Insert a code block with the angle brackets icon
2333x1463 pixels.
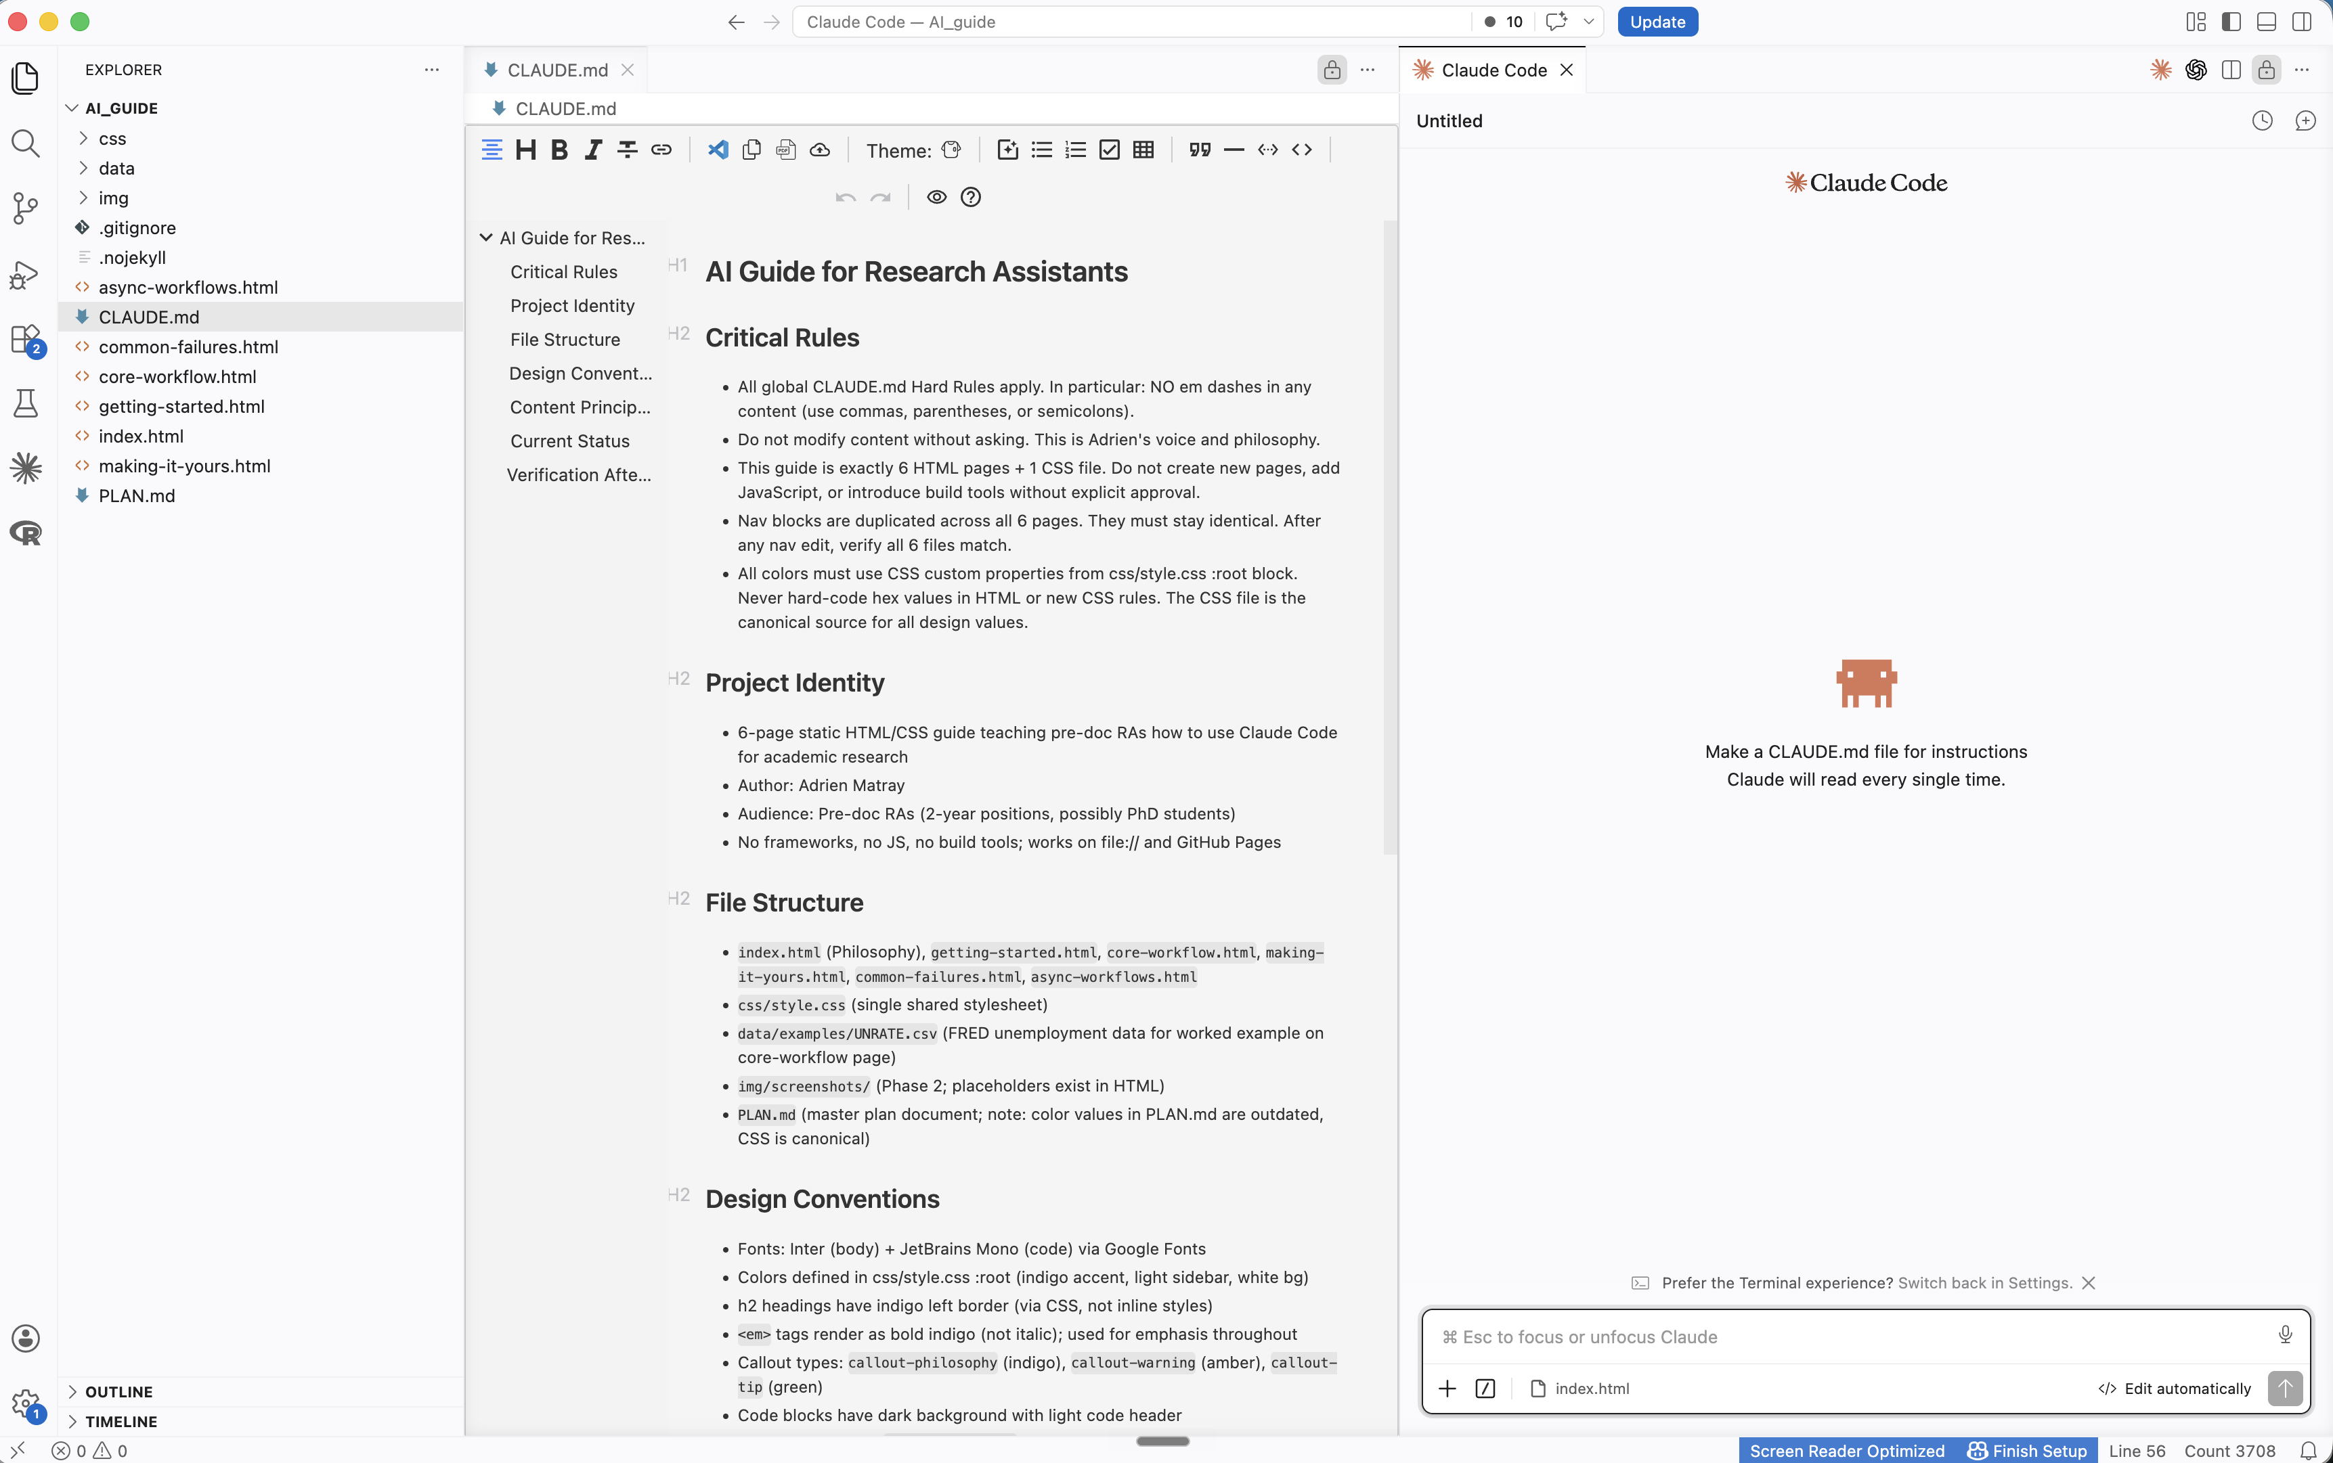1302,150
